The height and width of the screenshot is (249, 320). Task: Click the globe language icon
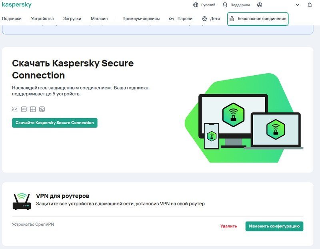click(196, 5)
